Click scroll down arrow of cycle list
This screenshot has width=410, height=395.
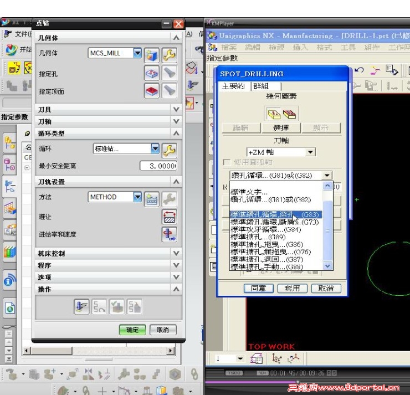[x=327, y=266]
